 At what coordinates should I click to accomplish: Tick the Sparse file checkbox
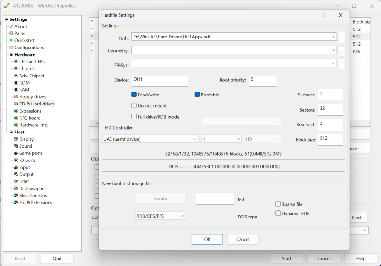click(278, 204)
